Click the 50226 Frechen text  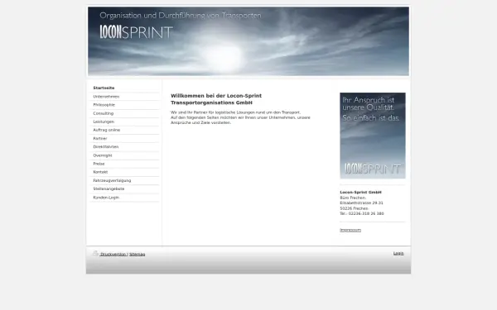354,208
